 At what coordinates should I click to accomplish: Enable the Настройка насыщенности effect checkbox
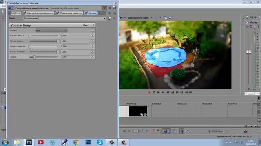(24, 13)
